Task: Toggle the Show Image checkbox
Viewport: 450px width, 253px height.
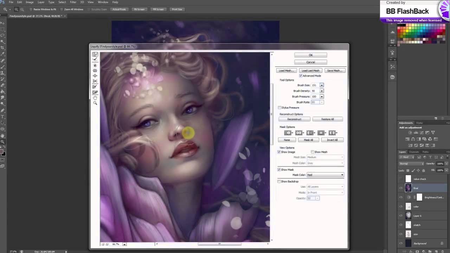Action: pos(279,152)
